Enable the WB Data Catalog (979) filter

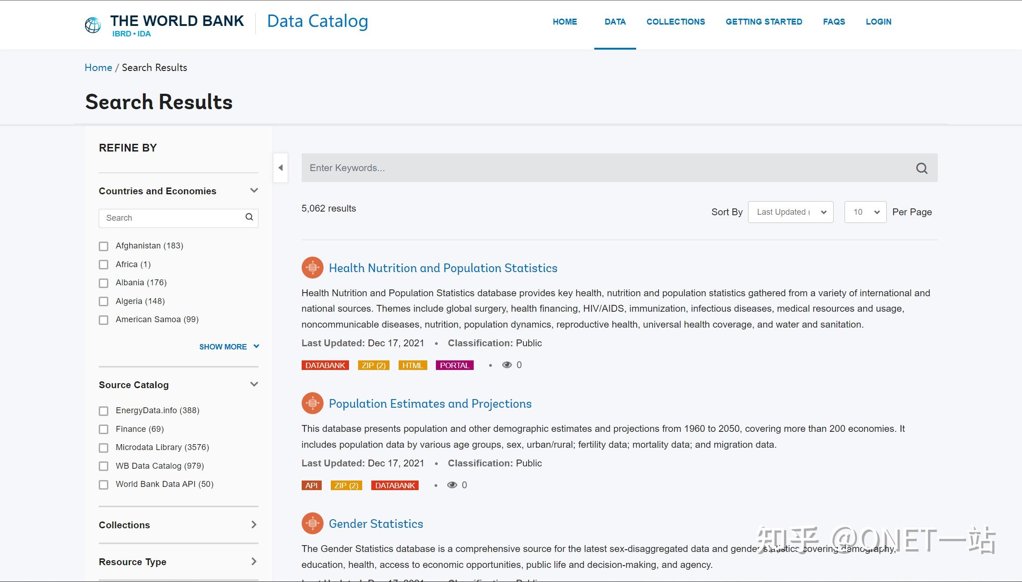coord(104,466)
